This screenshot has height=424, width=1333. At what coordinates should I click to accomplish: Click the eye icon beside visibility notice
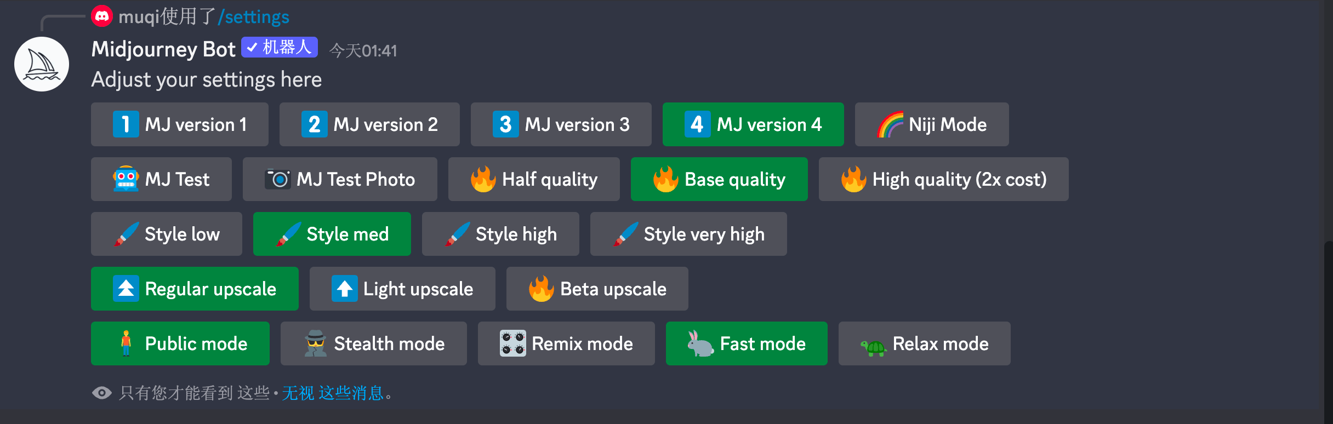(x=102, y=393)
